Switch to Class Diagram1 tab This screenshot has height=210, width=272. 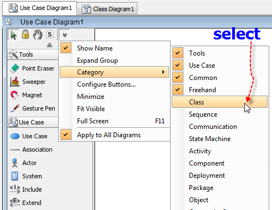pyautogui.click(x=107, y=9)
